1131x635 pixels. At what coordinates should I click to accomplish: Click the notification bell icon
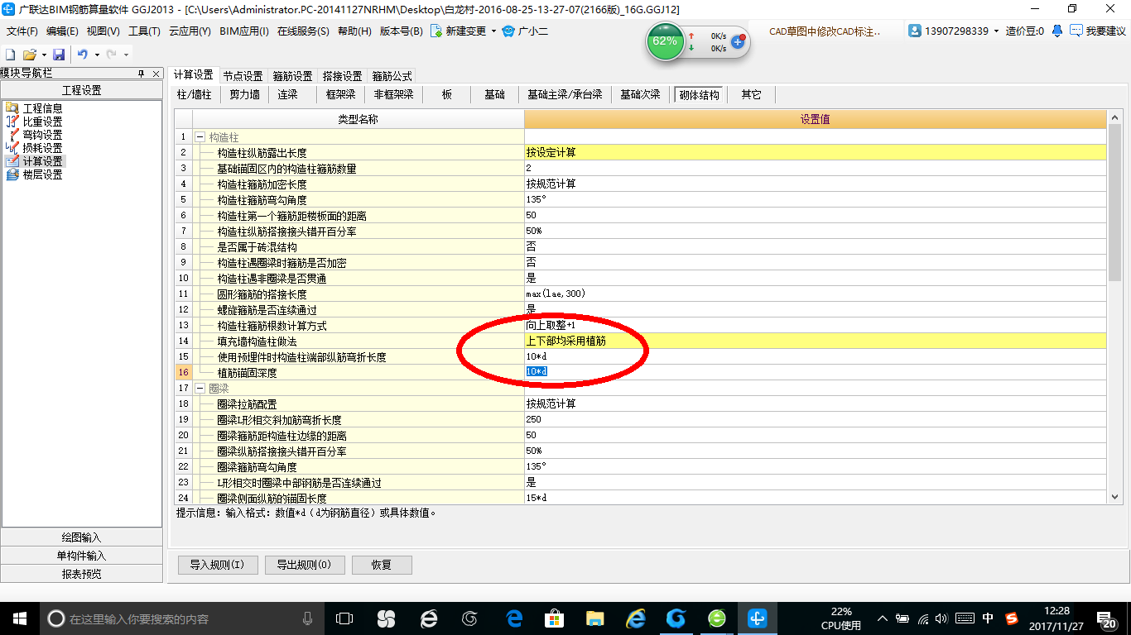click(x=1057, y=31)
